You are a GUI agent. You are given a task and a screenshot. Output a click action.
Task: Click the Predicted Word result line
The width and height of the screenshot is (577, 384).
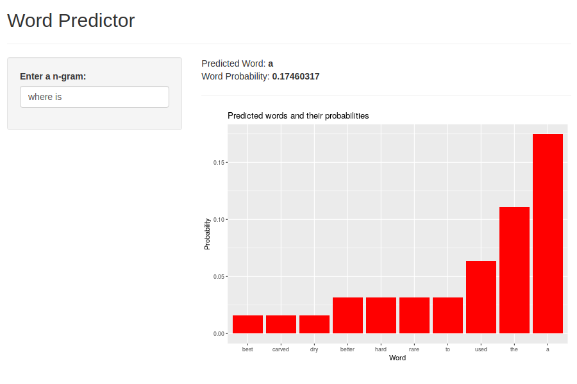point(237,63)
